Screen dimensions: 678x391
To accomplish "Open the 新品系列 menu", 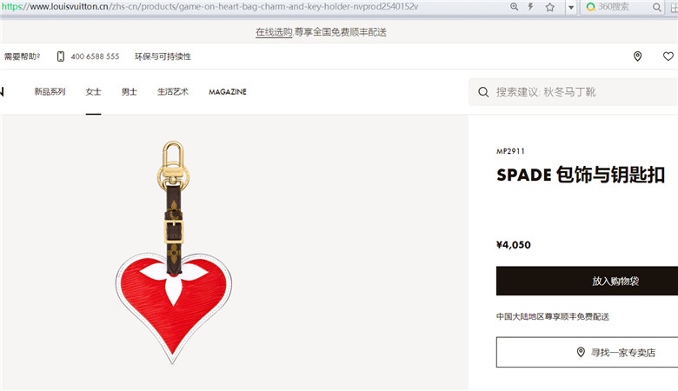I will pyautogui.click(x=50, y=91).
